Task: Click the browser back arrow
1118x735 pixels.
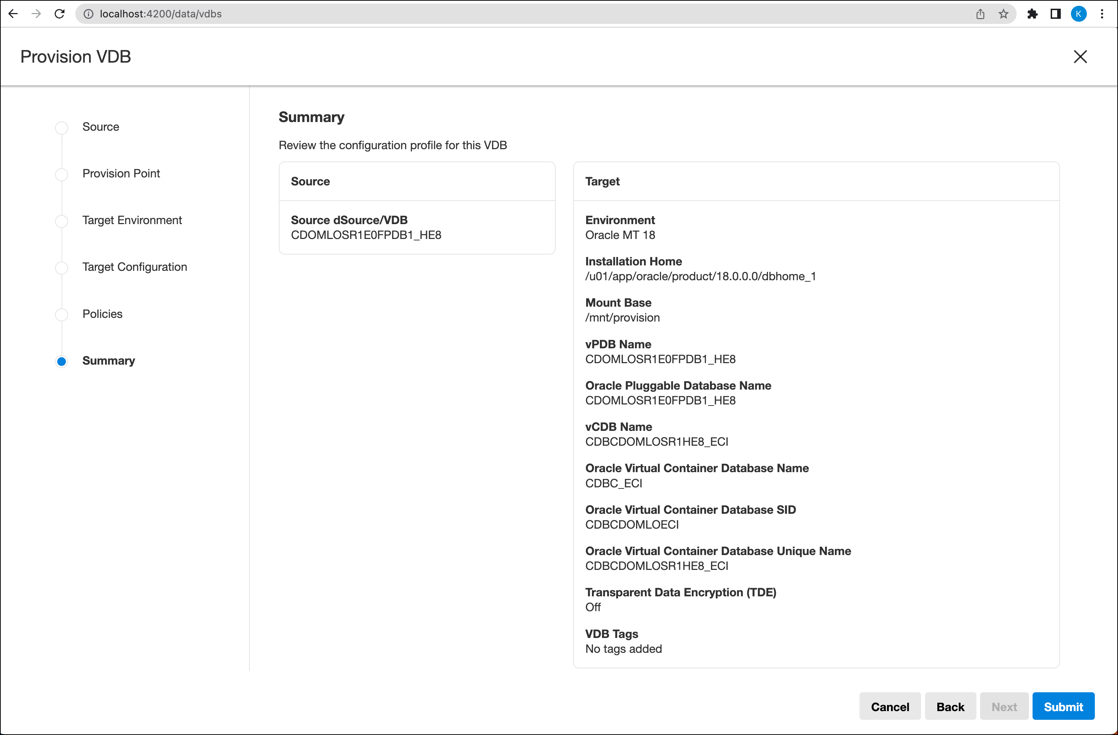Action: coord(13,14)
